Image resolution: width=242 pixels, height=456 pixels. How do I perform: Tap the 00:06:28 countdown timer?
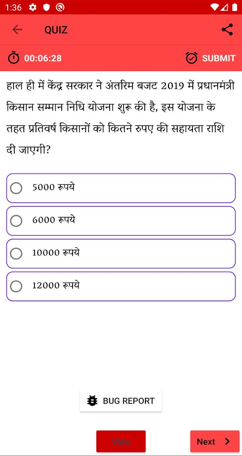coord(43,58)
